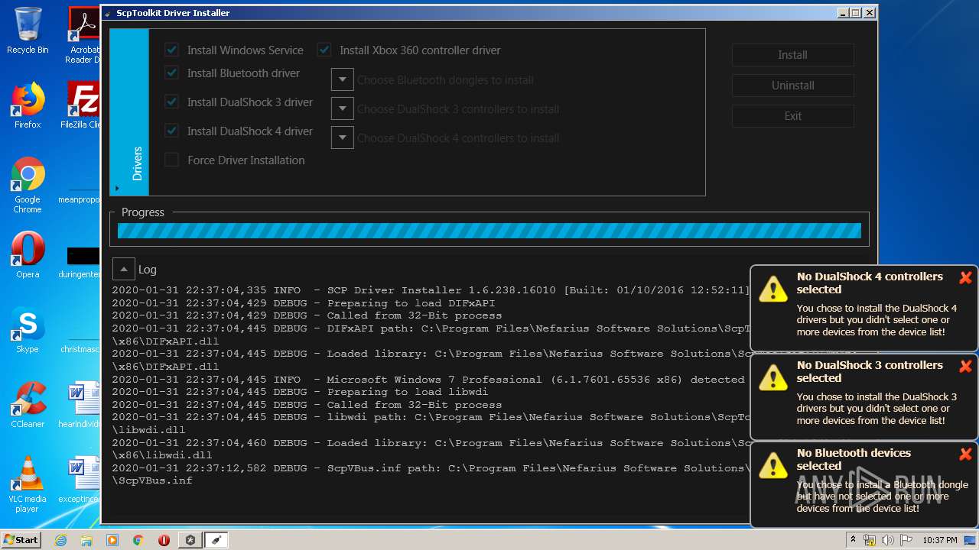Open Bluetooth dongles dropdown
The height and width of the screenshot is (550, 979).
(x=342, y=79)
